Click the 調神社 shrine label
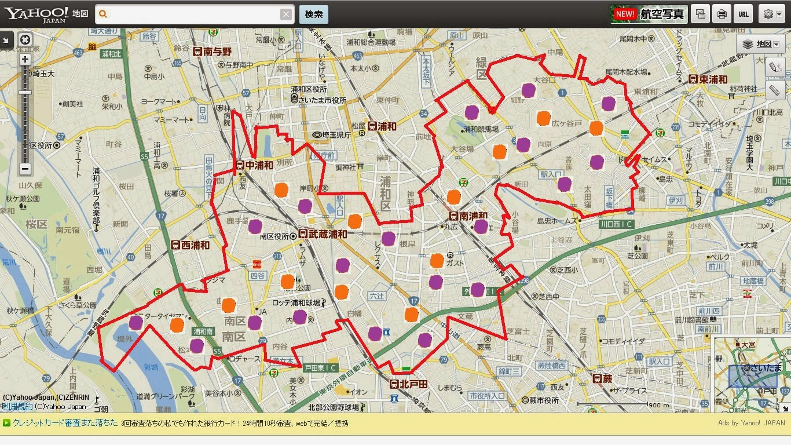This screenshot has width=791, height=445. click(x=349, y=167)
